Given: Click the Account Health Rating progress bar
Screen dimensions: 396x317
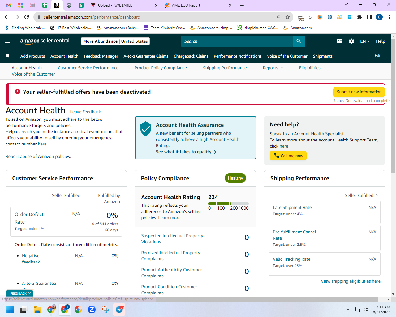Looking at the screenshot, I should (228, 204).
